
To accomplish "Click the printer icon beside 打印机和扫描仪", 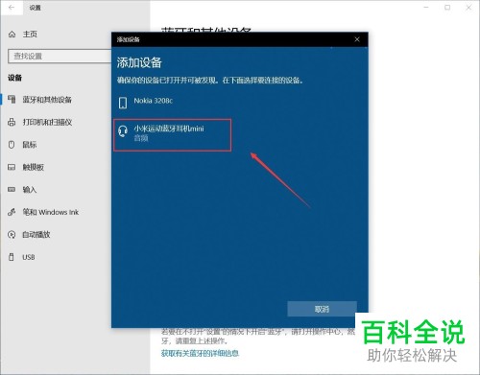I will (12, 122).
